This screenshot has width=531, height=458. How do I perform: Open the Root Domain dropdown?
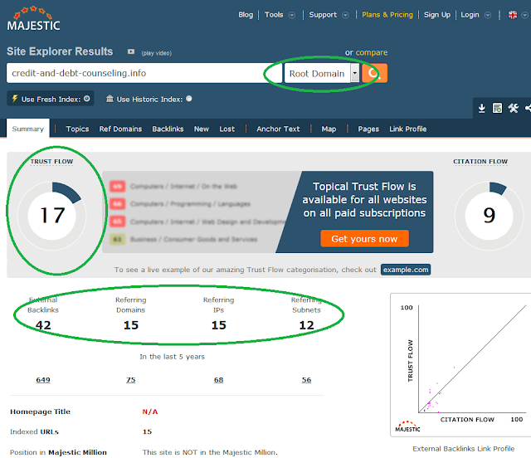tap(321, 73)
